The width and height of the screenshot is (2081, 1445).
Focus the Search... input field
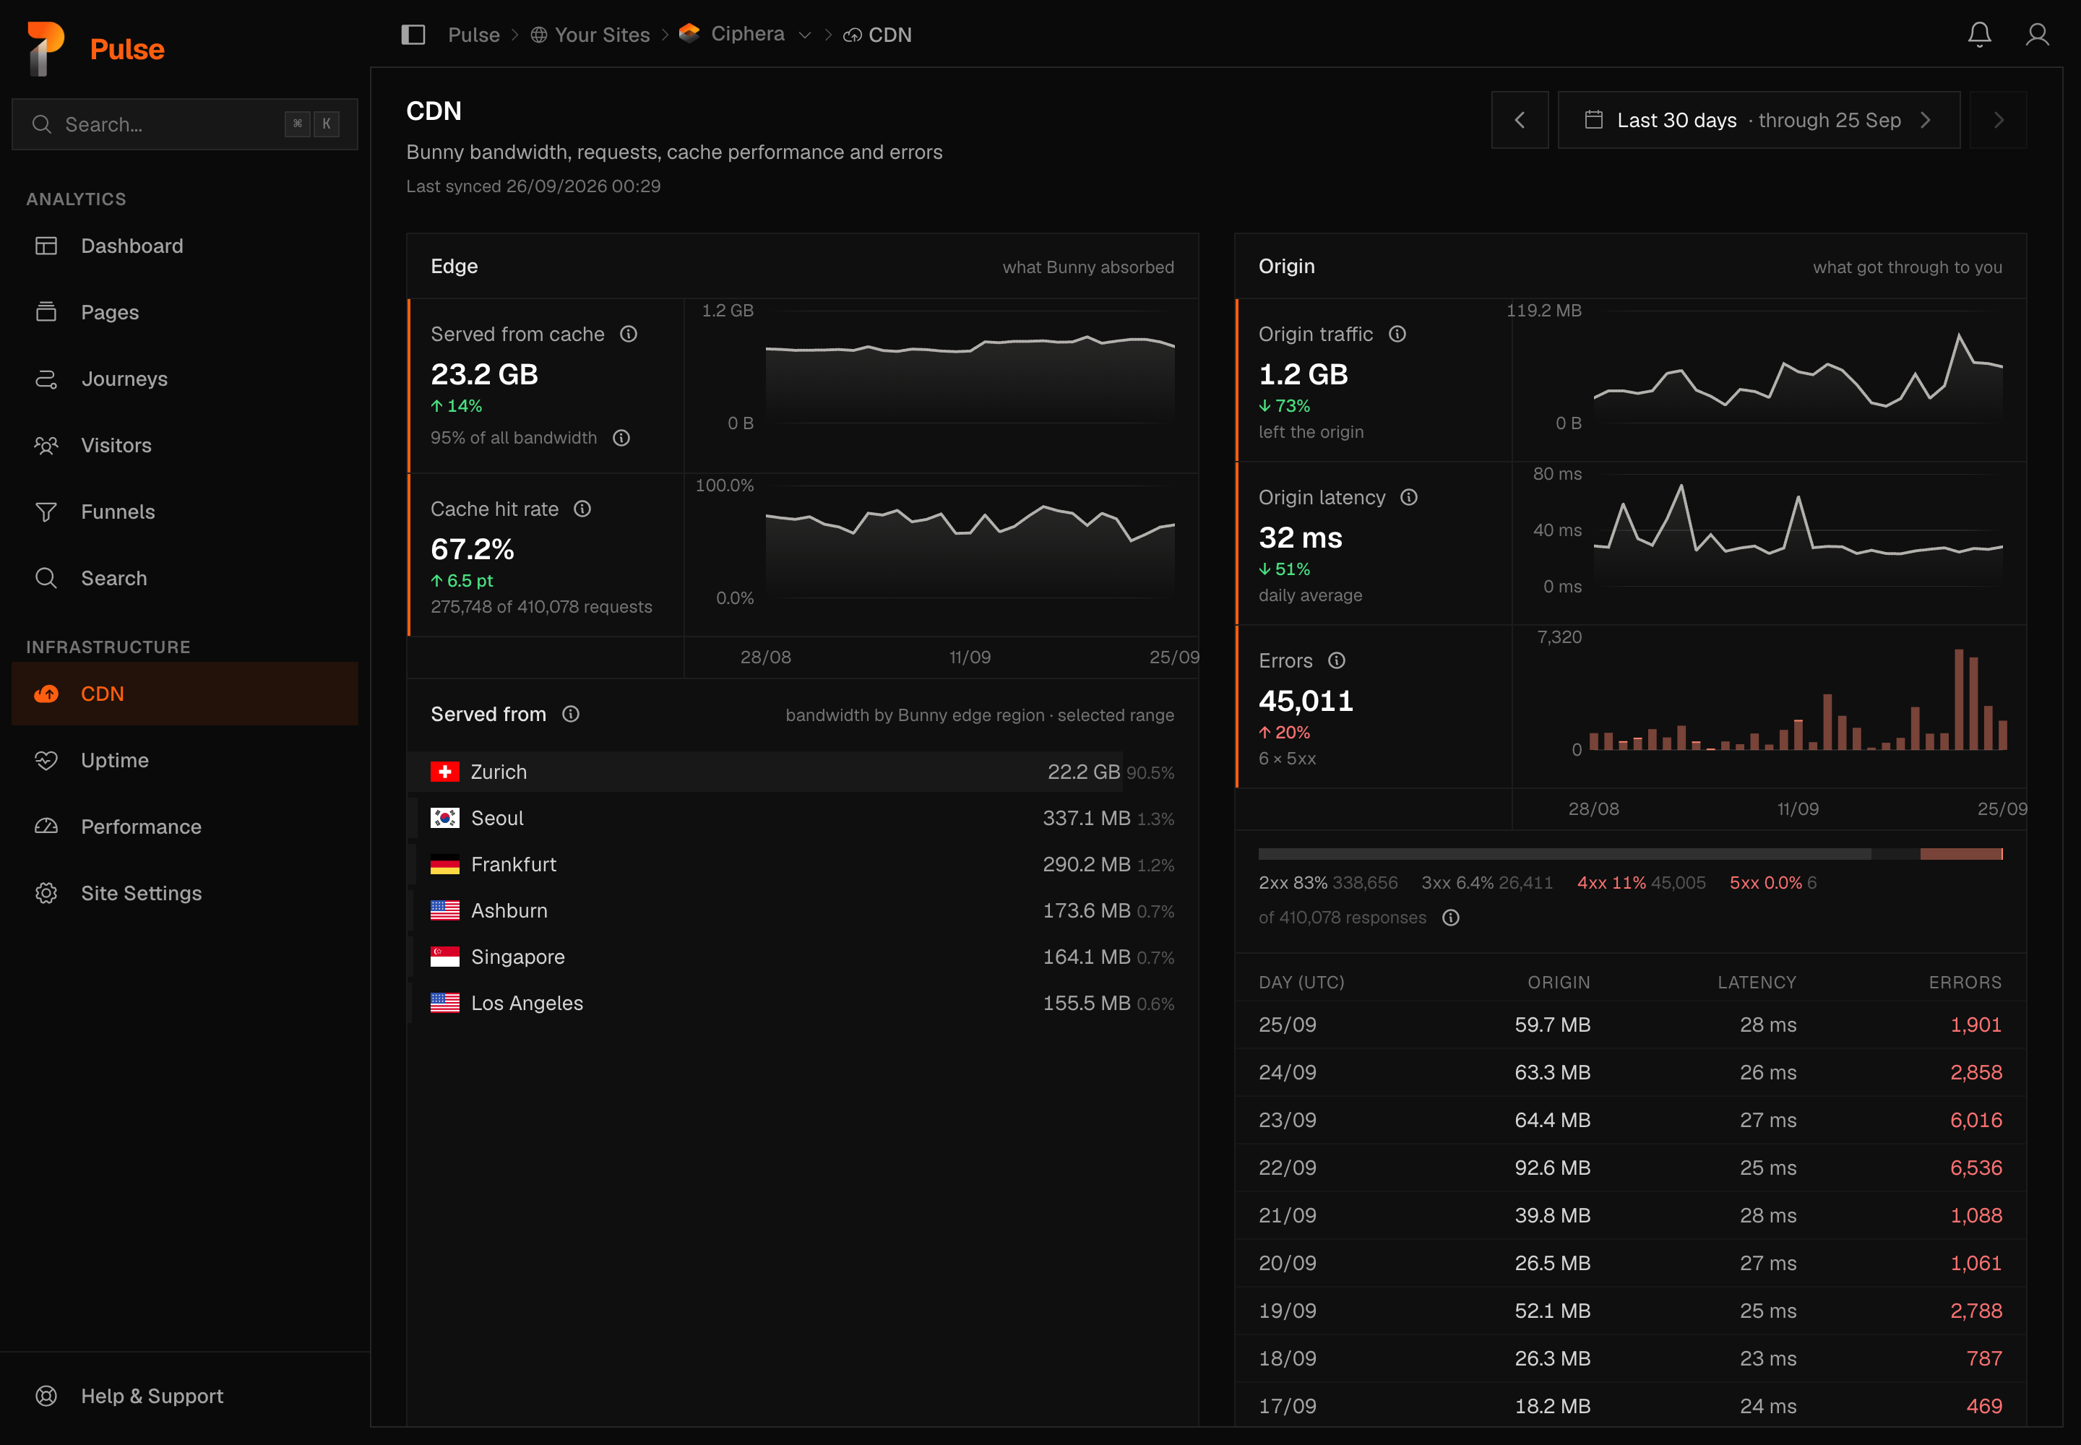click(185, 124)
